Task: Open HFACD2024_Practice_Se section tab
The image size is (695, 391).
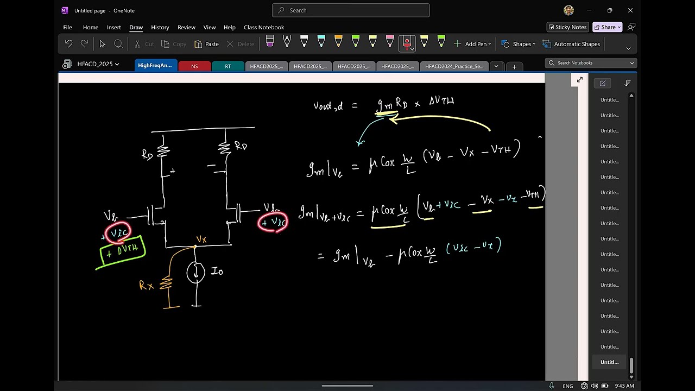Action: [454, 66]
